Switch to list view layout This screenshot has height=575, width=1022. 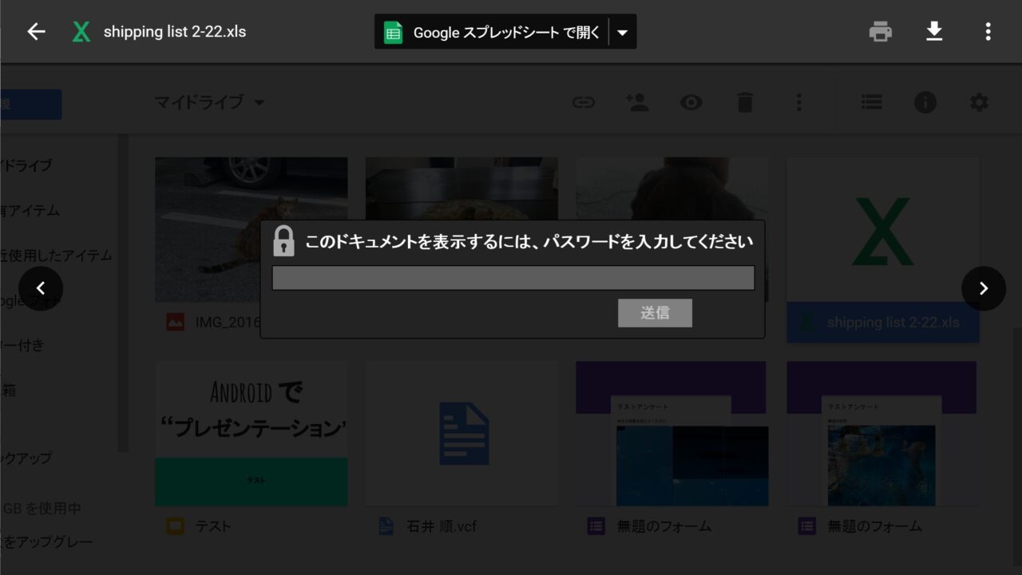(x=871, y=102)
